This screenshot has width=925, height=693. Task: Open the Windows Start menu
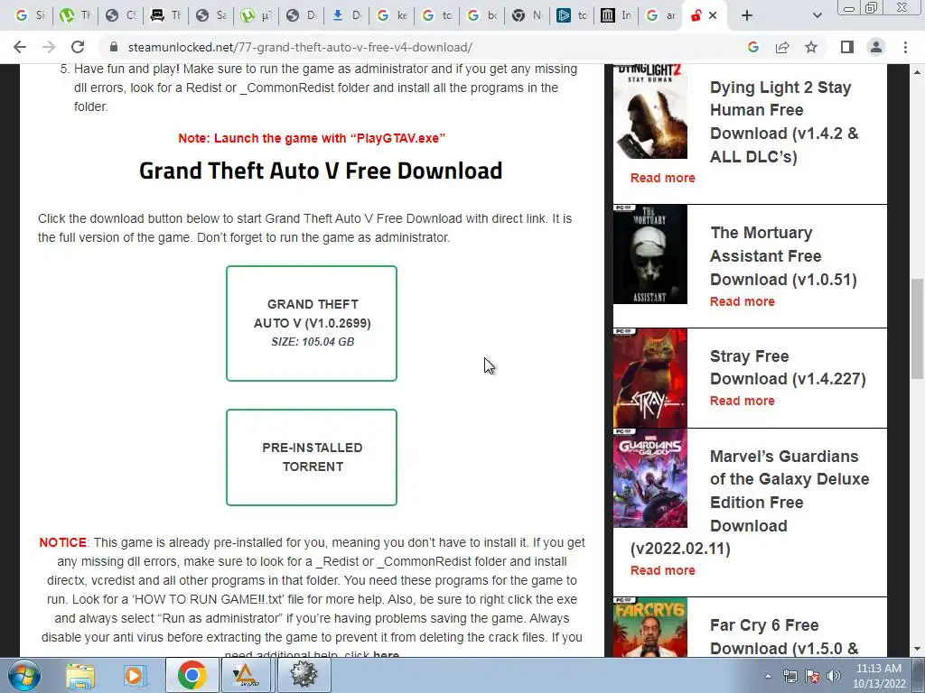[24, 675]
